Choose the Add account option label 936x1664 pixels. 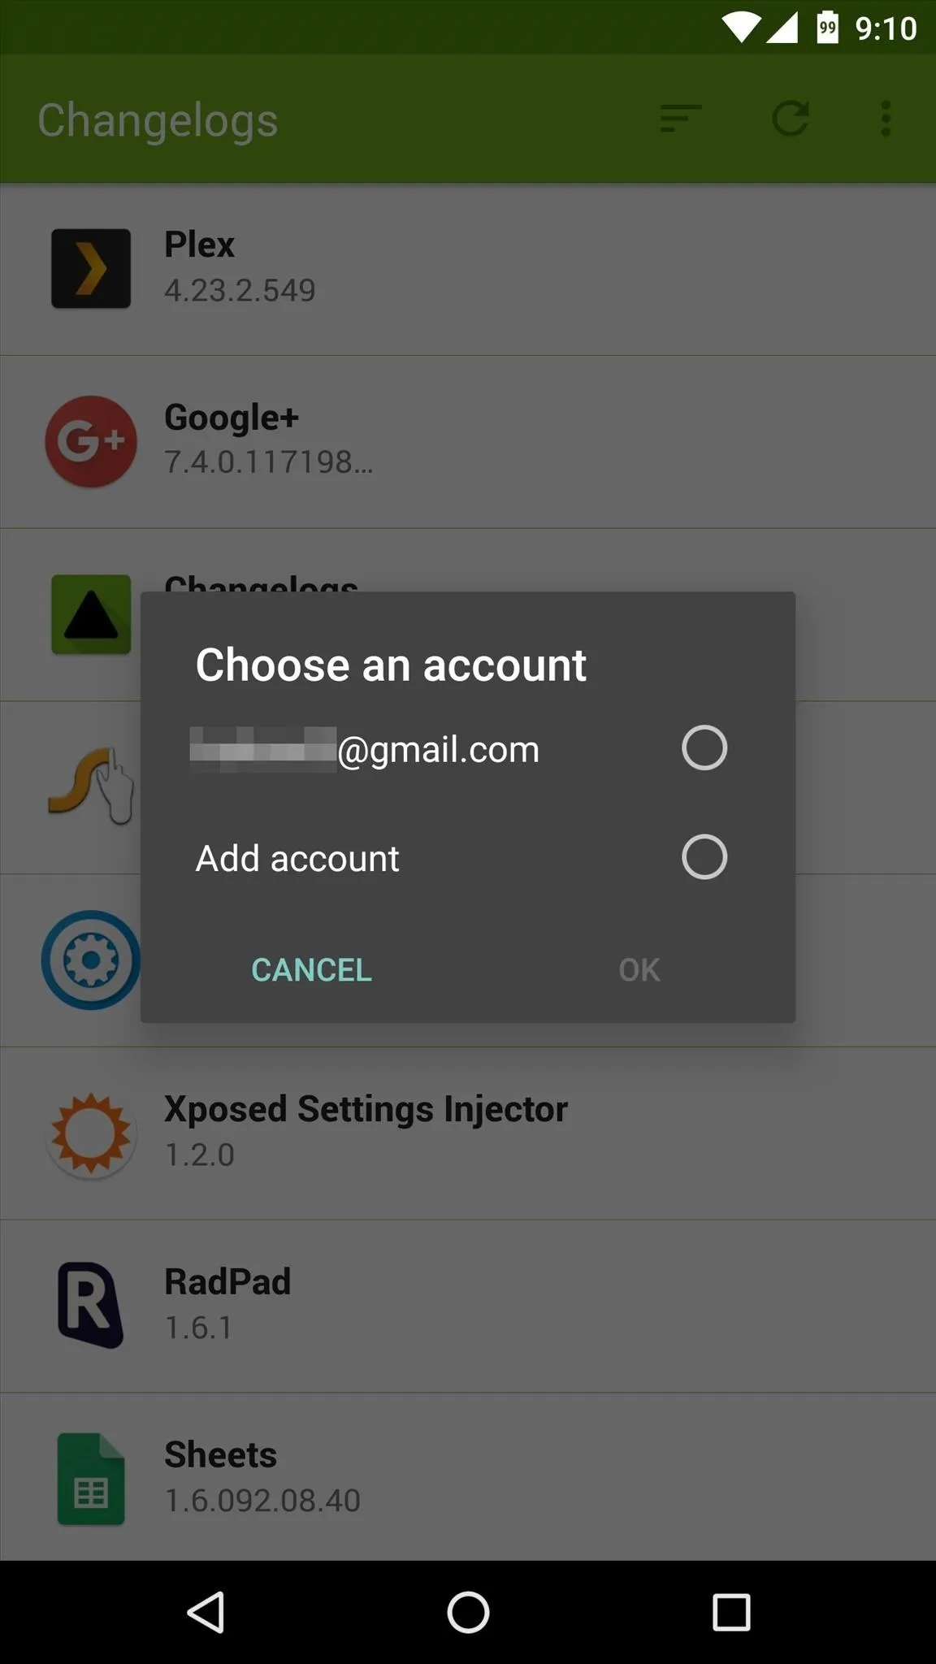pos(297,859)
